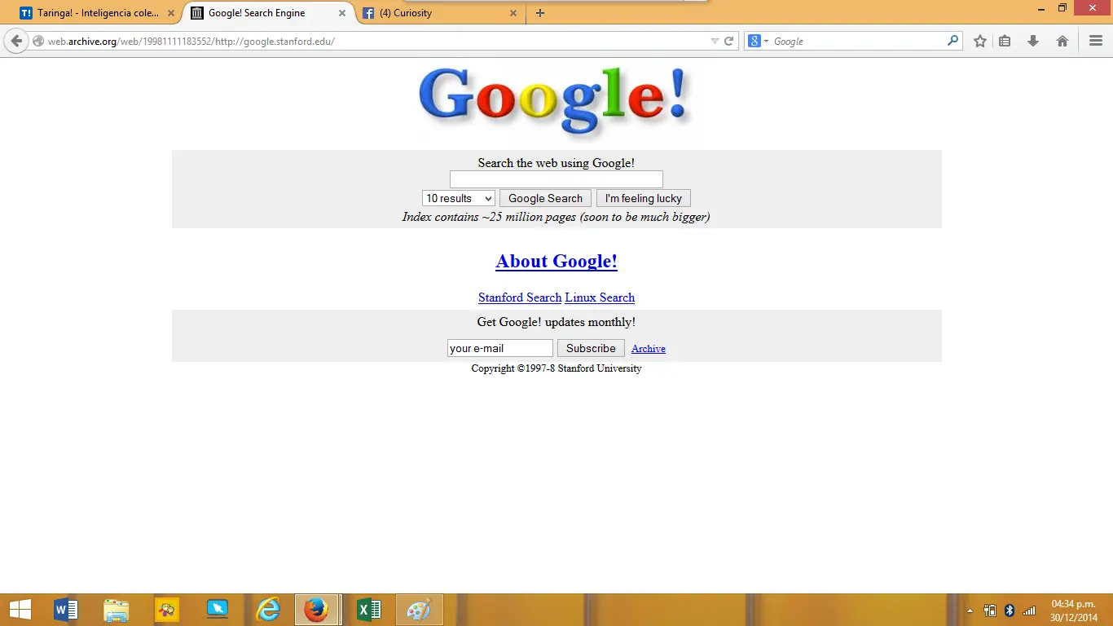The height and width of the screenshot is (626, 1113).
Task: Close the Google! Search Engine tab
Action: coord(342,13)
